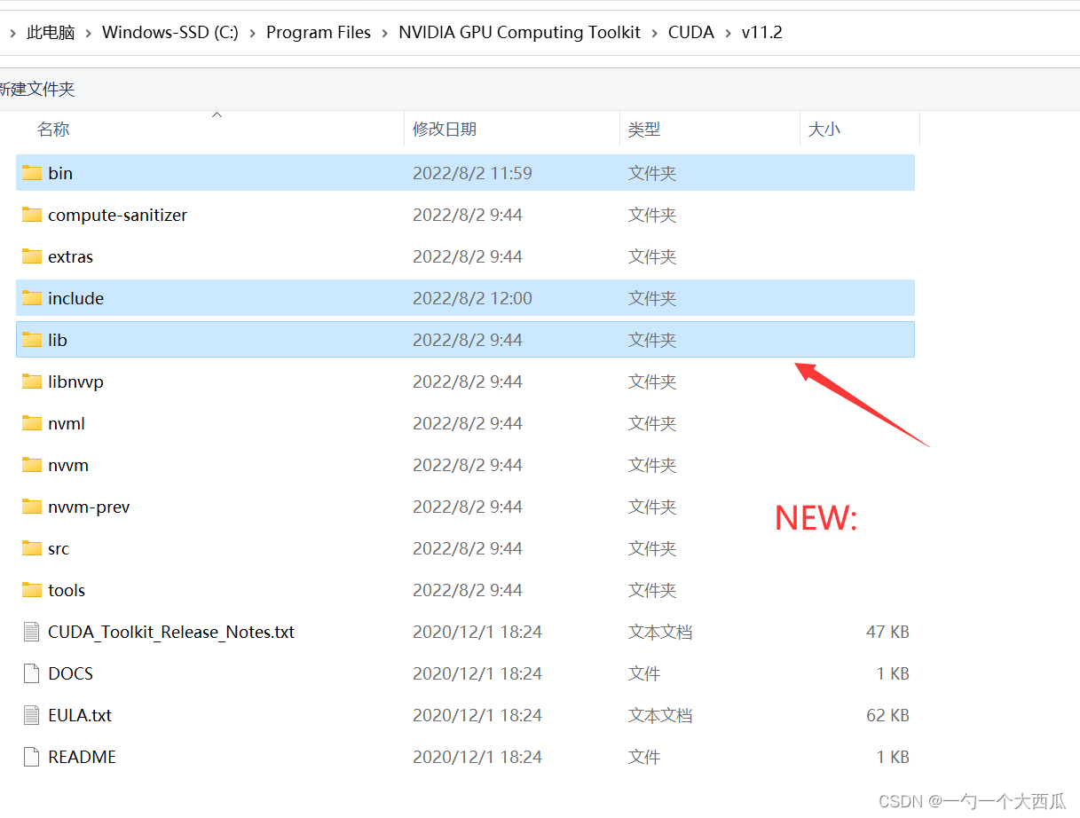The height and width of the screenshot is (818, 1080).
Task: Click the lib folder name
Action: (58, 340)
